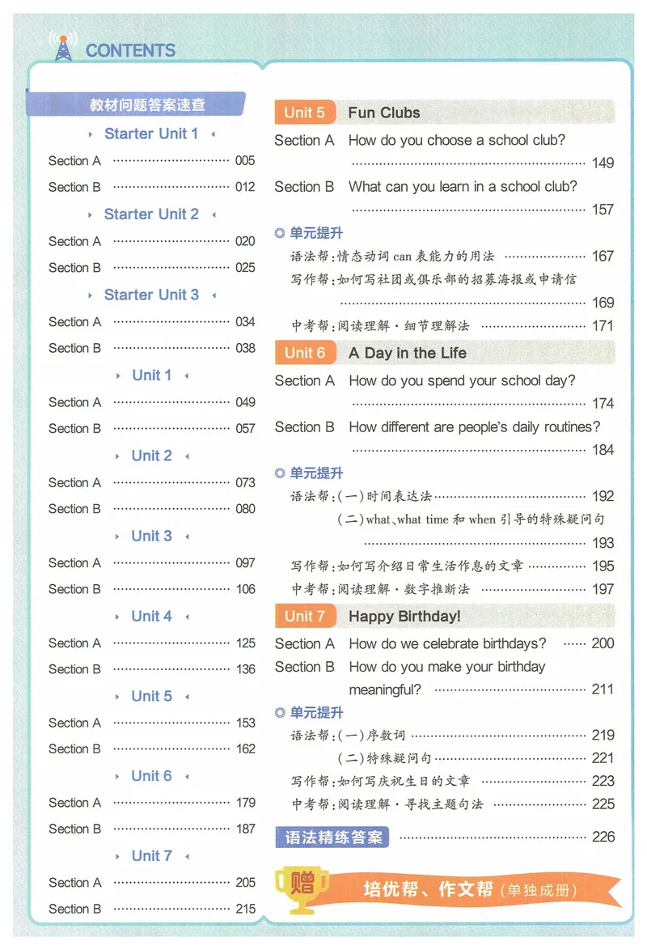Click "How do you make your birthday" line

pos(447,667)
